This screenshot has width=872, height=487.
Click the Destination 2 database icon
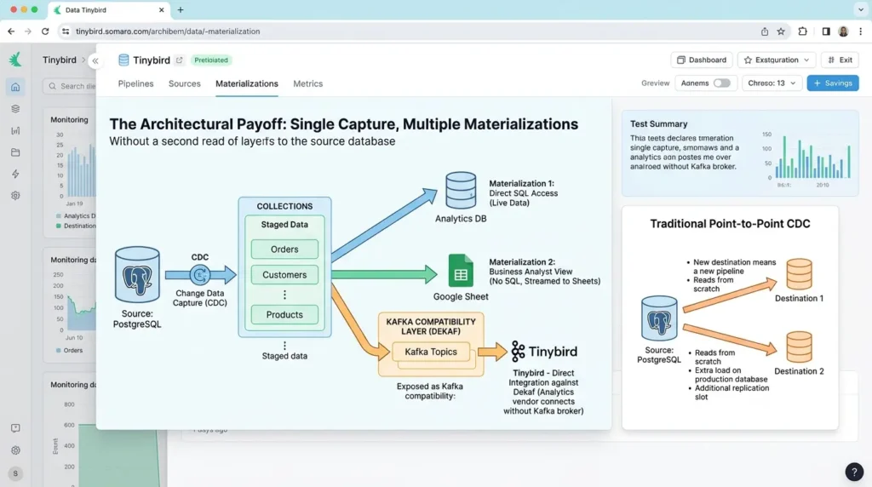799,347
